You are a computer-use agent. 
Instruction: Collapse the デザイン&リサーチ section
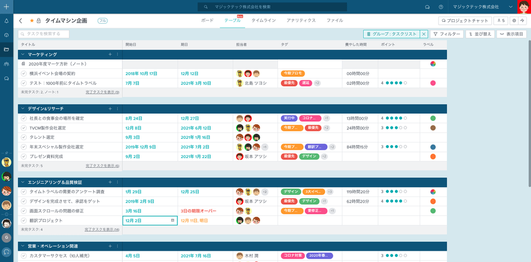click(23, 108)
